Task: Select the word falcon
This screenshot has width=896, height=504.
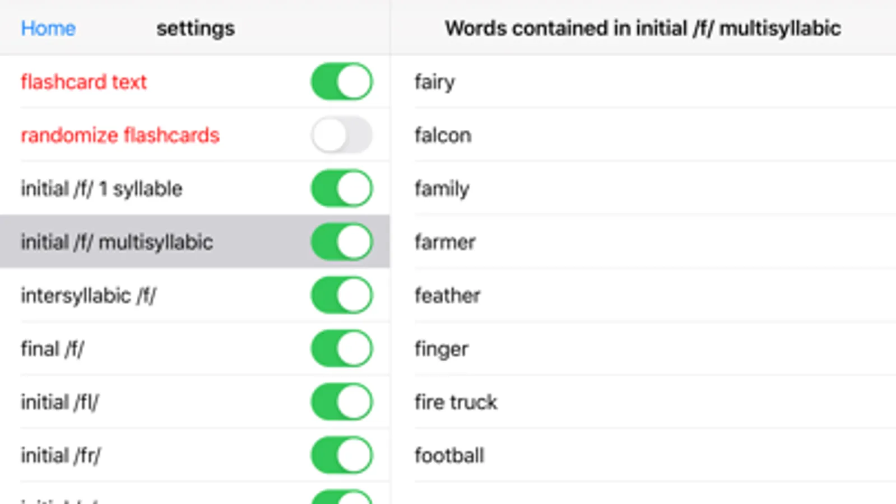Action: click(443, 135)
